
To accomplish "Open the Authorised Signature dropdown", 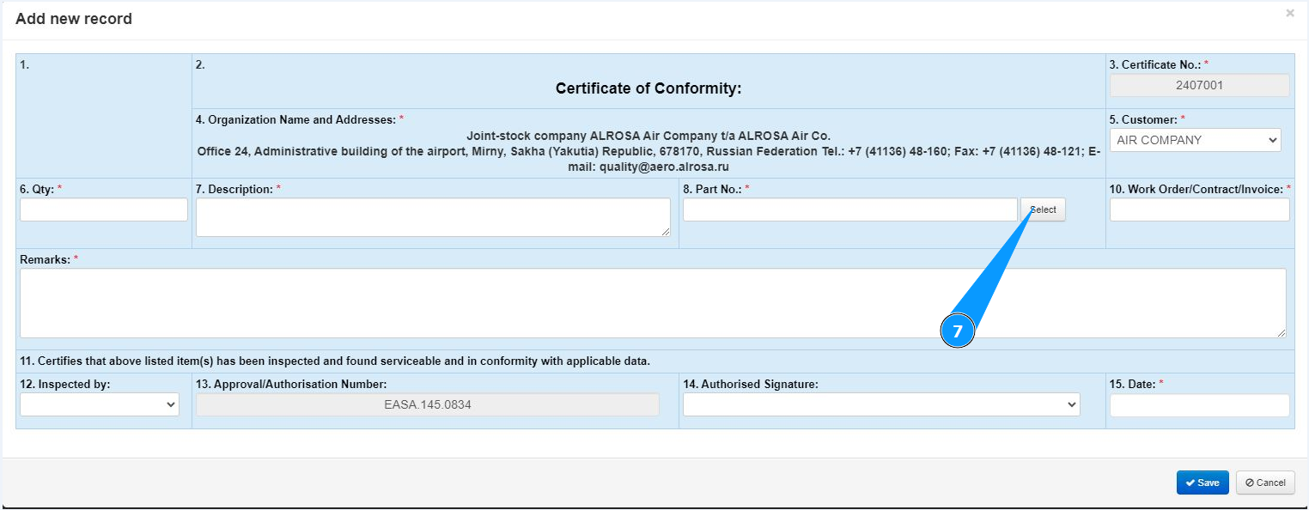I will [x=880, y=405].
